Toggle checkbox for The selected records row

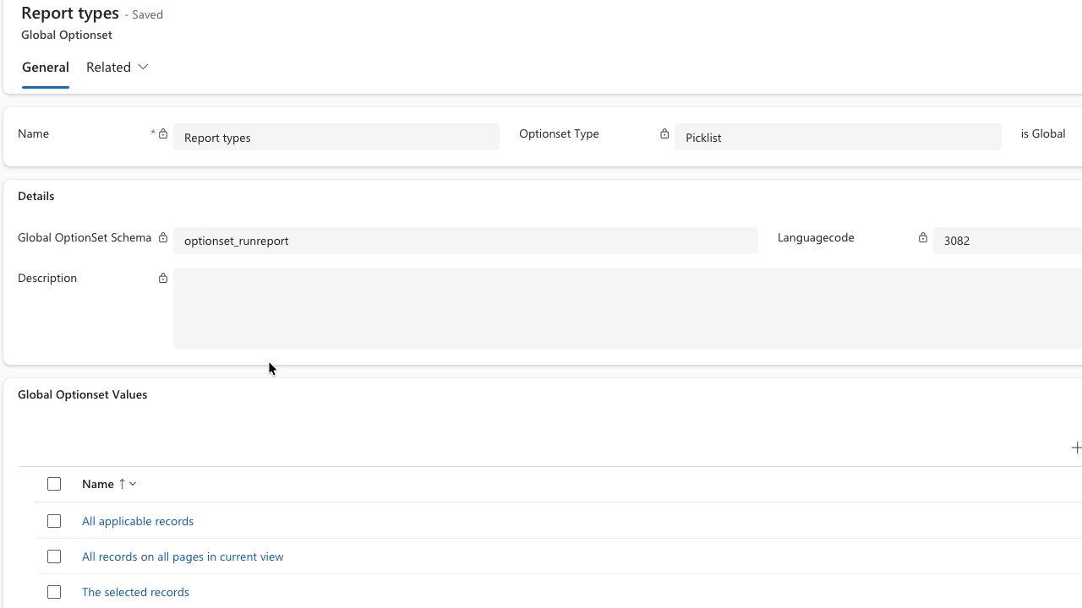pyautogui.click(x=54, y=592)
